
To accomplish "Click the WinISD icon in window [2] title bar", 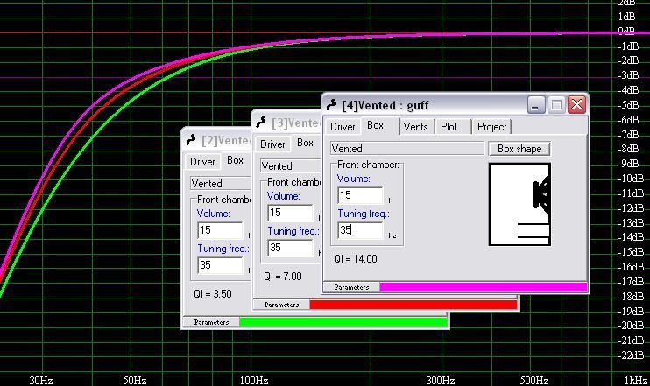I will point(191,139).
